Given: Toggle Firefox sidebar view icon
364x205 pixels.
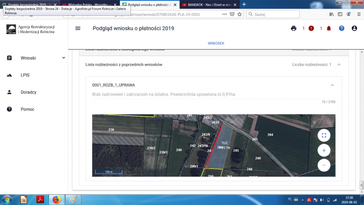Looking at the screenshot, I should point(340,14).
